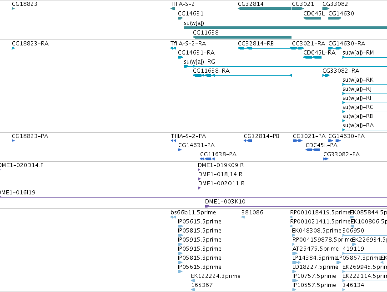Click EST IP05615.3prime
Screen dimensions: 387x292
(200, 267)
